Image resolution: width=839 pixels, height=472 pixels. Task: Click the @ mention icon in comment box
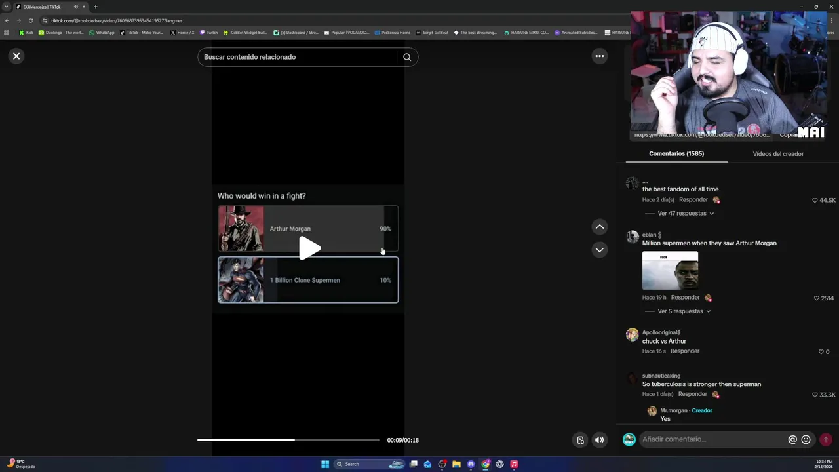click(x=792, y=439)
